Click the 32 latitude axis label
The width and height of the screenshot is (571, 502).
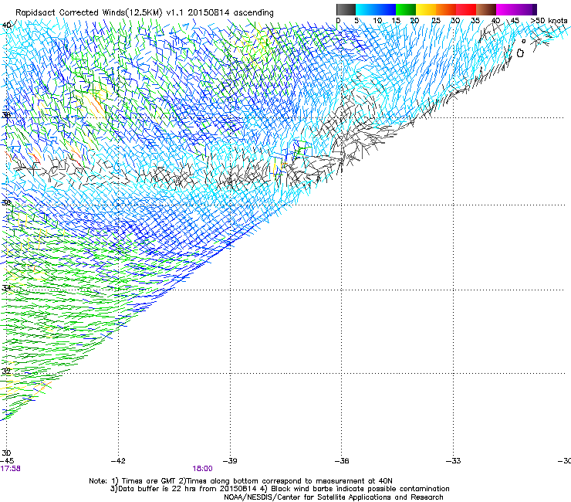[x=6, y=371]
